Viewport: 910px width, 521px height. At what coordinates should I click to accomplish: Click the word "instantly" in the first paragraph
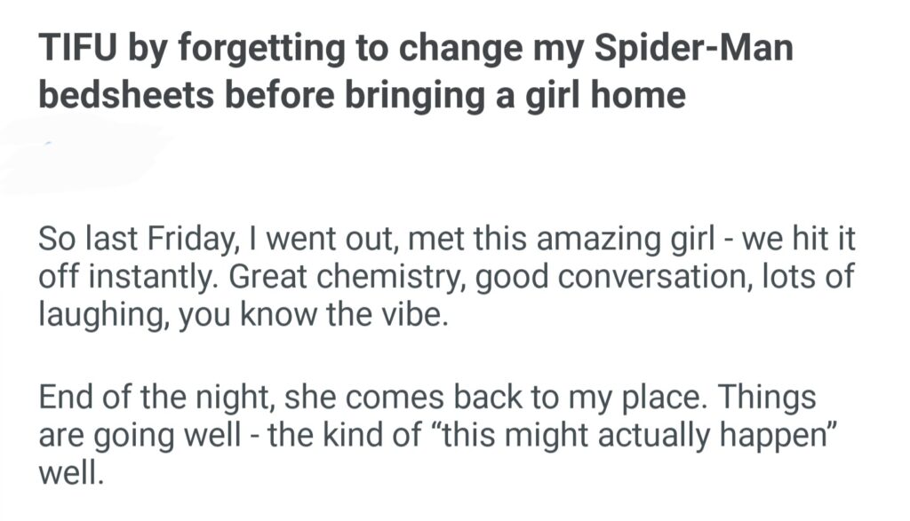[152, 276]
